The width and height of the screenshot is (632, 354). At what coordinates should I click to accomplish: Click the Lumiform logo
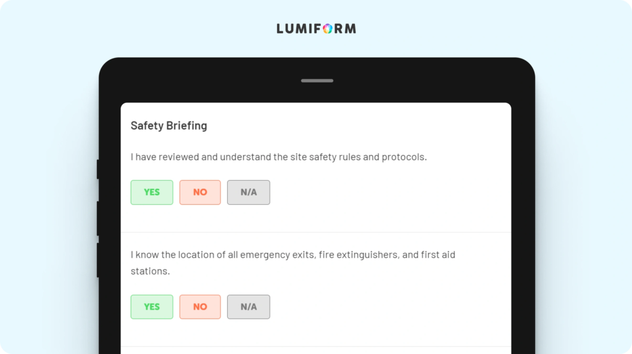pos(317,28)
